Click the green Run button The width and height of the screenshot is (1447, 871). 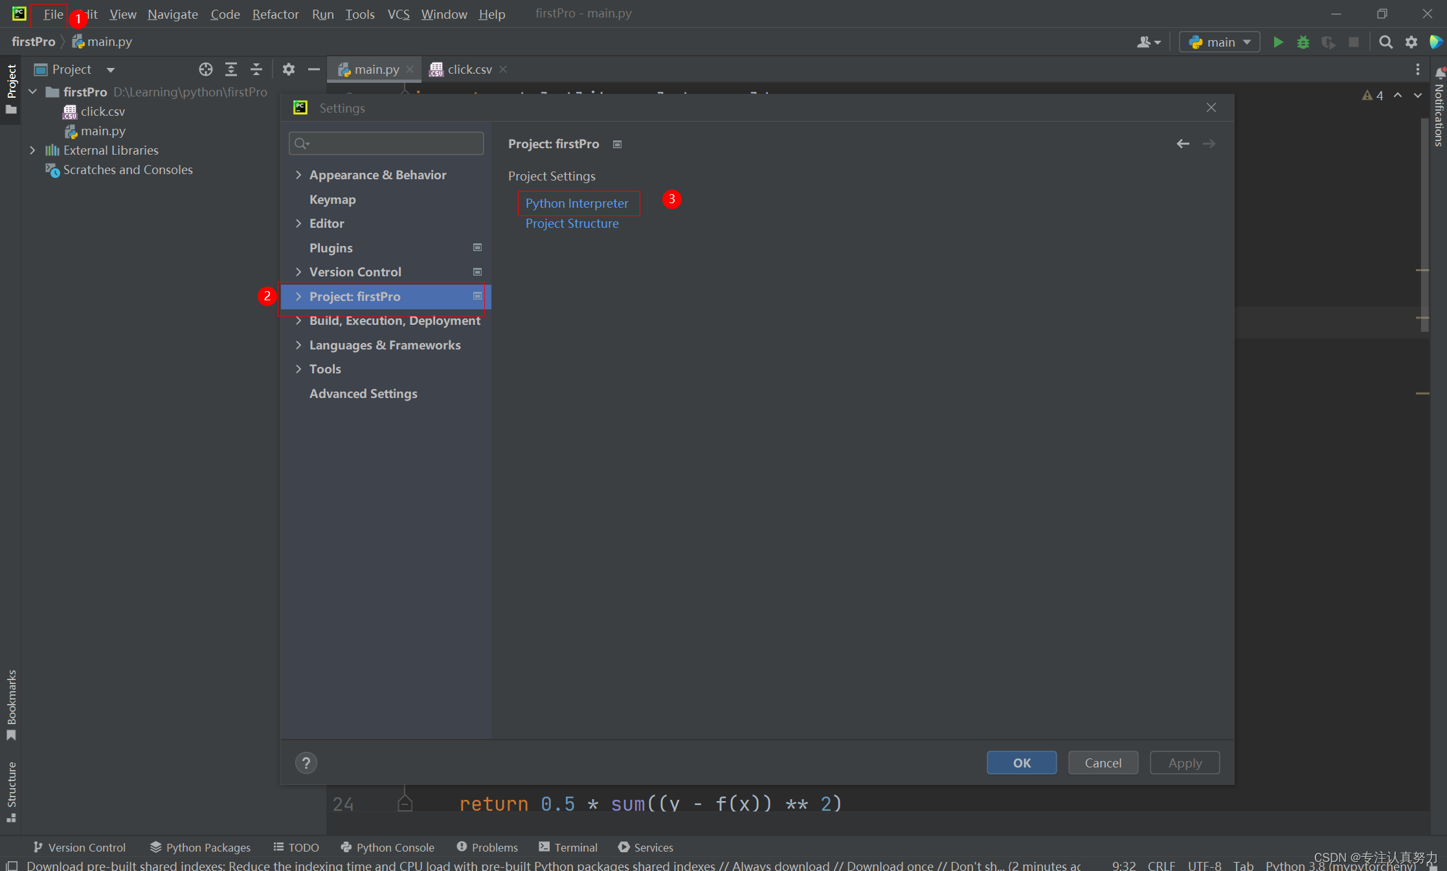click(1278, 42)
